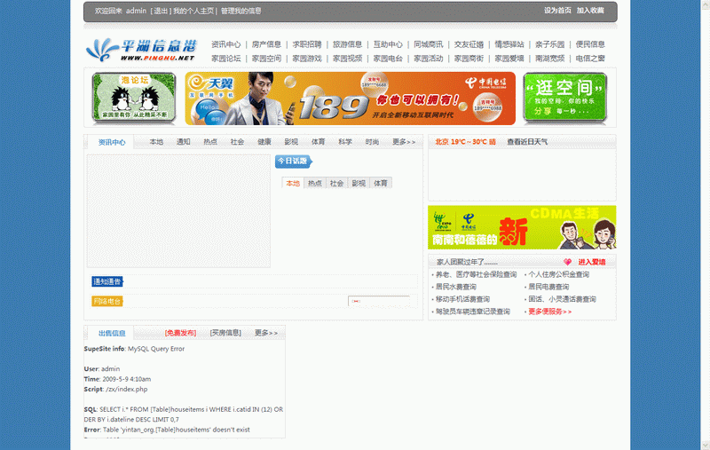Open 居民电费查询 link
The image size is (710, 450).
(x=548, y=287)
